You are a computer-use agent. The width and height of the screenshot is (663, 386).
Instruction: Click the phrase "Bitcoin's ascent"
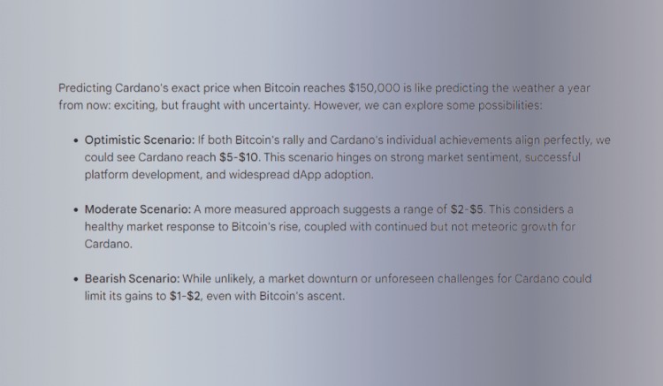pyautogui.click(x=302, y=296)
